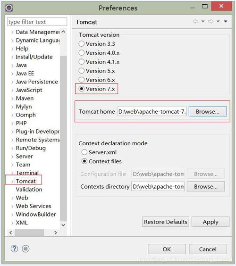Click the forward navigation arrow icon
The image size is (236, 266).
(x=211, y=21)
